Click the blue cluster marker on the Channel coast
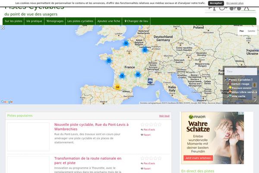 126,43
